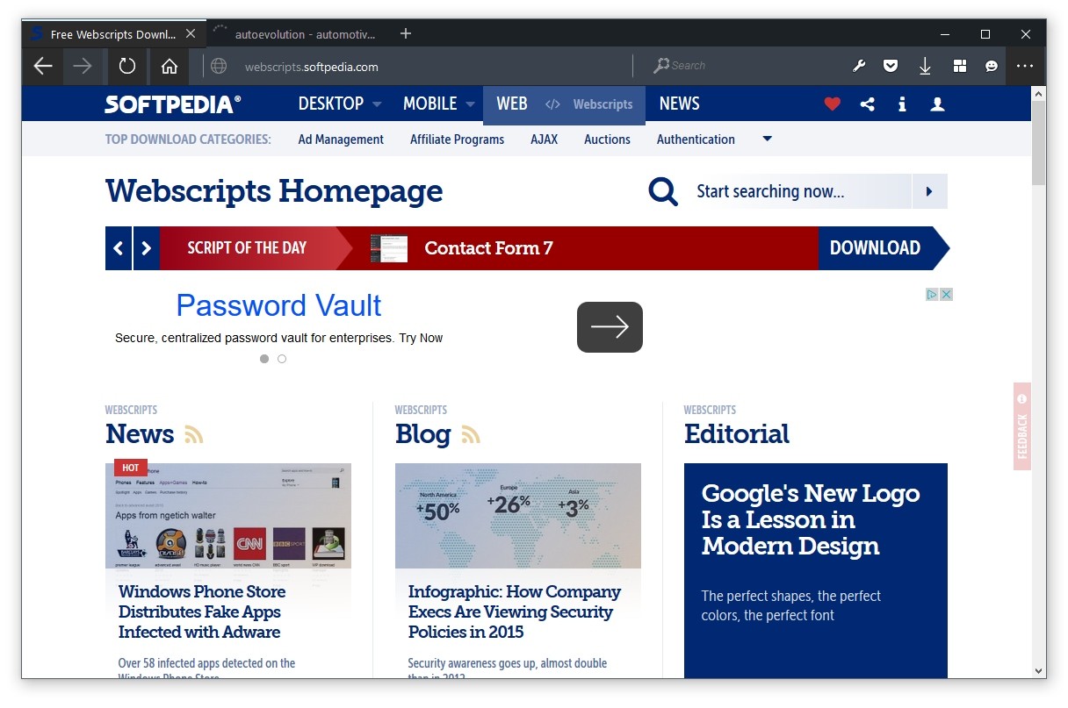This screenshot has height=708, width=1068.
Task: Click the Editorial section heading
Action: point(737,434)
